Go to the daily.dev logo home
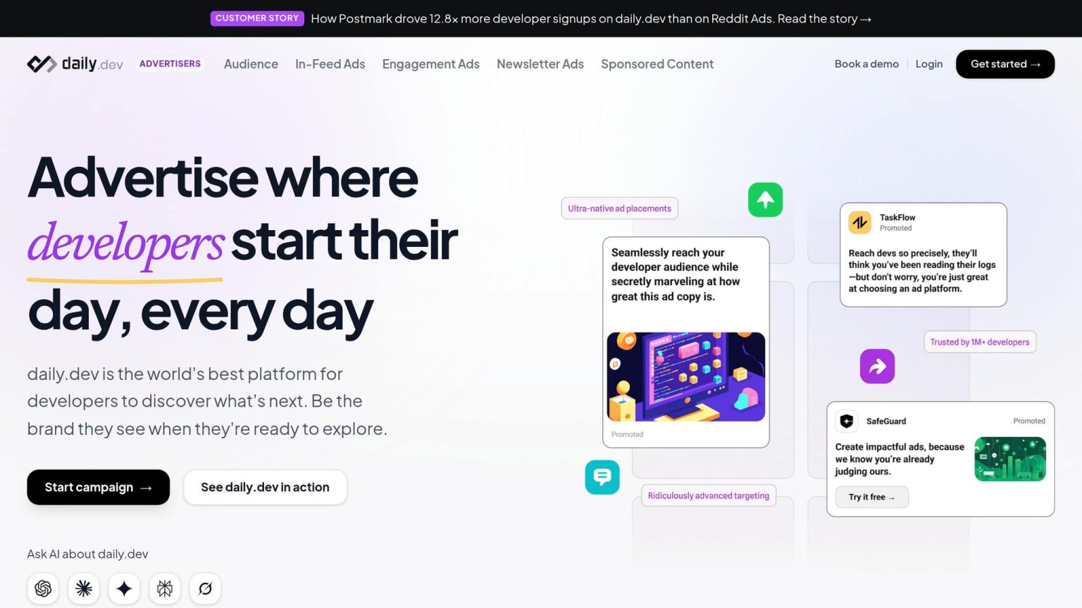The height and width of the screenshot is (608, 1082). (75, 64)
